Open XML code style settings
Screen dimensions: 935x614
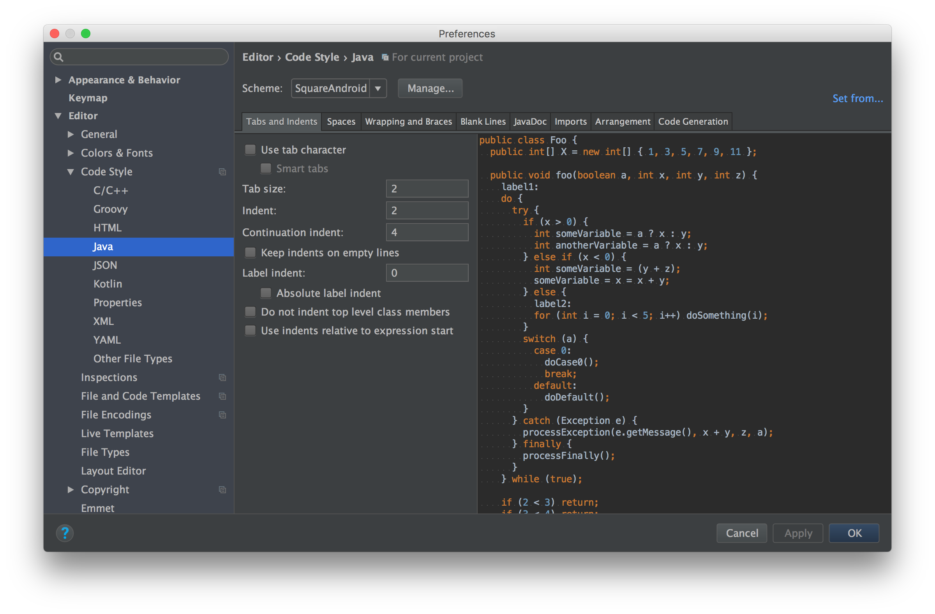[x=103, y=322]
